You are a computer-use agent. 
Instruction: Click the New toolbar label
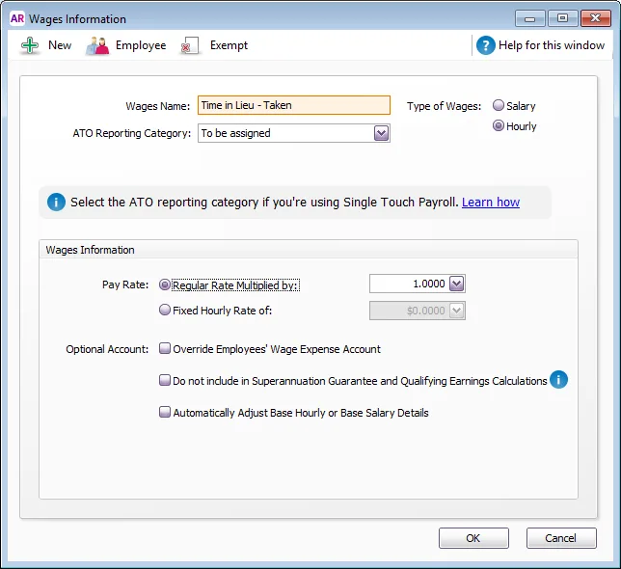click(x=60, y=45)
